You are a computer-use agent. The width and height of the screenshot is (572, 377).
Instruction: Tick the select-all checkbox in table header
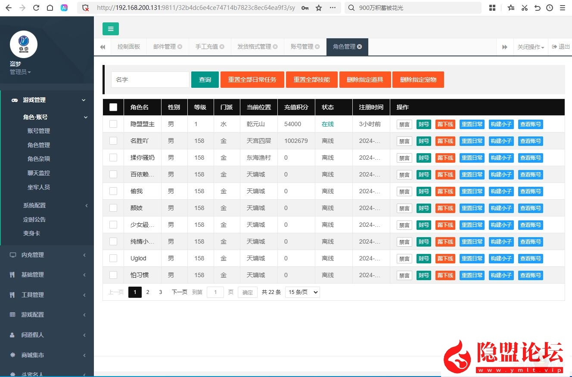pos(113,107)
